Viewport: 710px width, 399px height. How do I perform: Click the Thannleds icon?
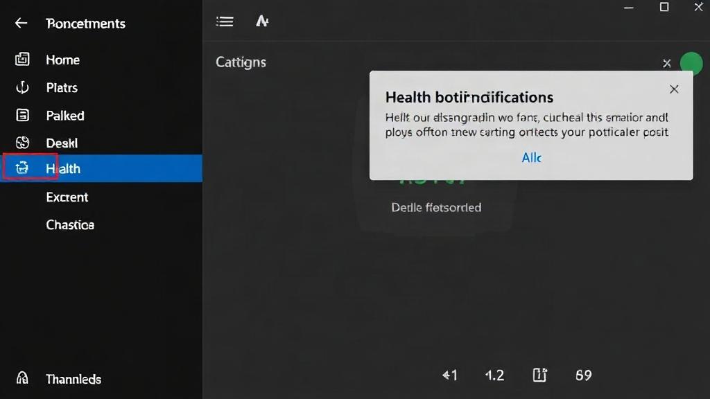tap(22, 378)
